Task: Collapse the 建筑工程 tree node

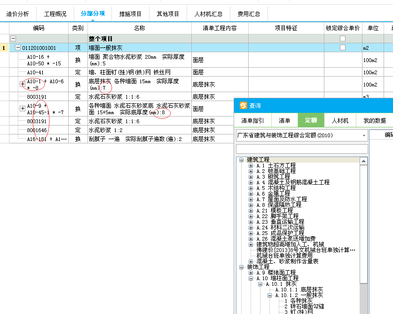Action: pos(241,160)
